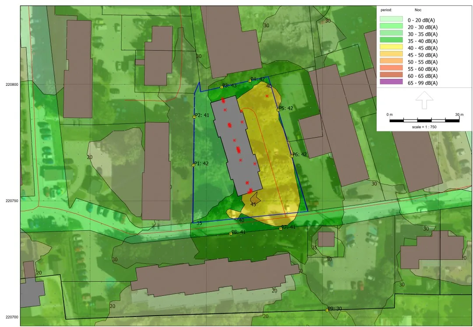Click the "40 - 45 dB(A)" legend text
The image size is (473, 327).
coord(422,48)
